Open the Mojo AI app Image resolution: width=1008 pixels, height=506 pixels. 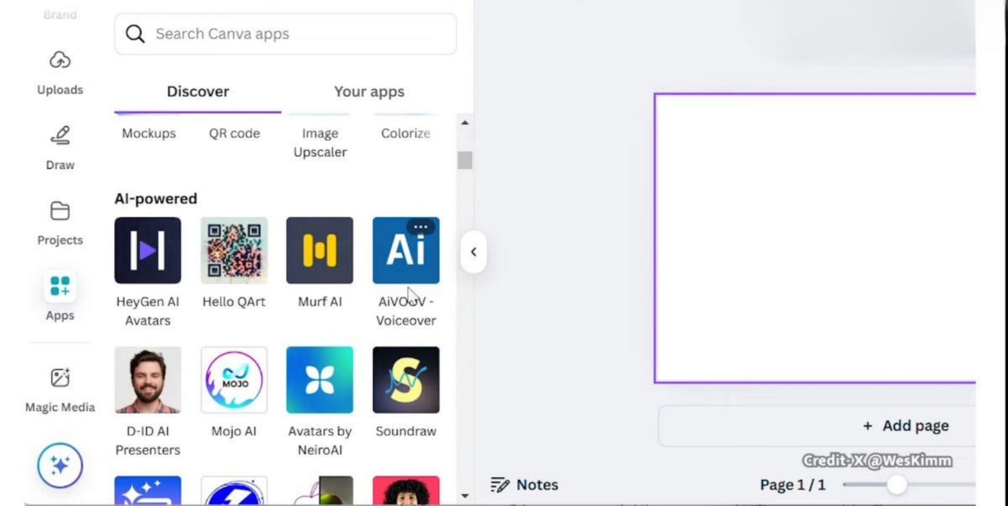pos(234,380)
